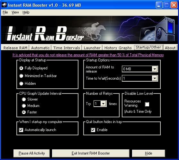Expand Time to Wait seconds dropdown arrow
This screenshot has width=179, height=160.
coord(155,78)
